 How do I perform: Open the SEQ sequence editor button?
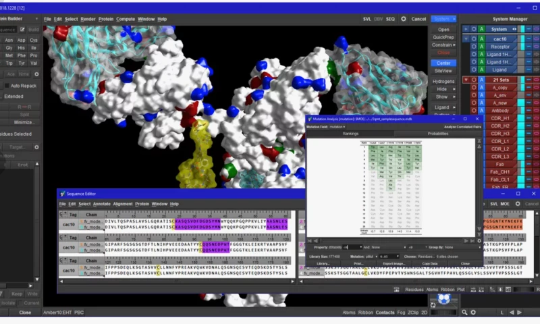tap(390, 19)
